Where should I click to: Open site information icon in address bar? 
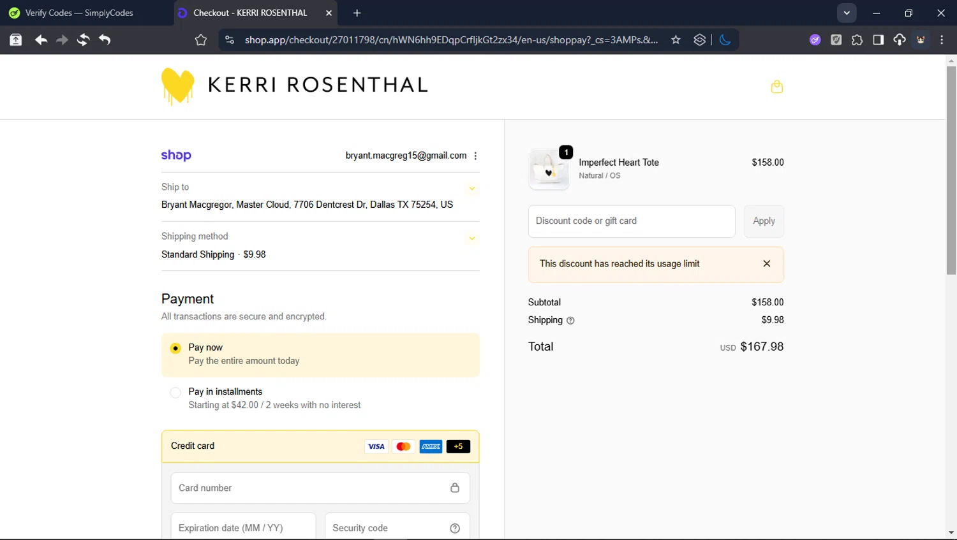point(229,40)
